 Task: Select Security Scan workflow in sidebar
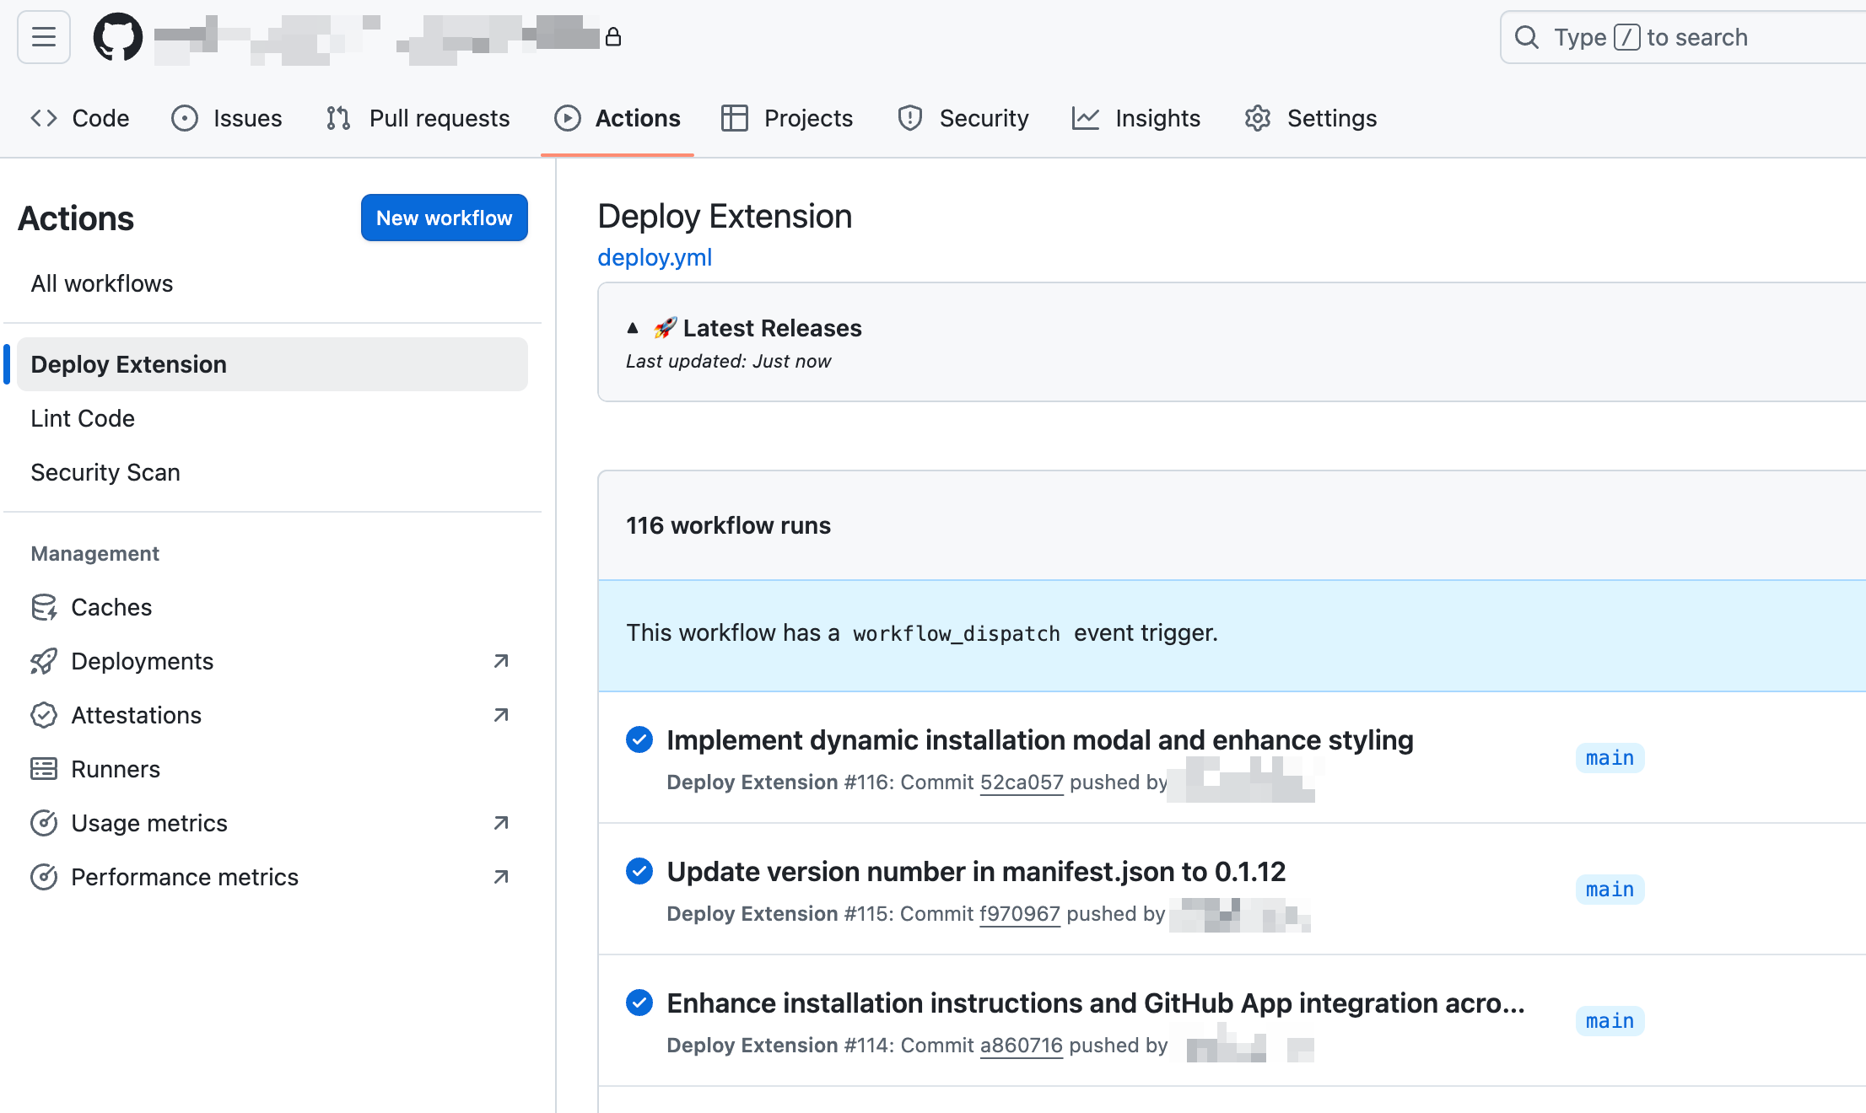tap(105, 472)
